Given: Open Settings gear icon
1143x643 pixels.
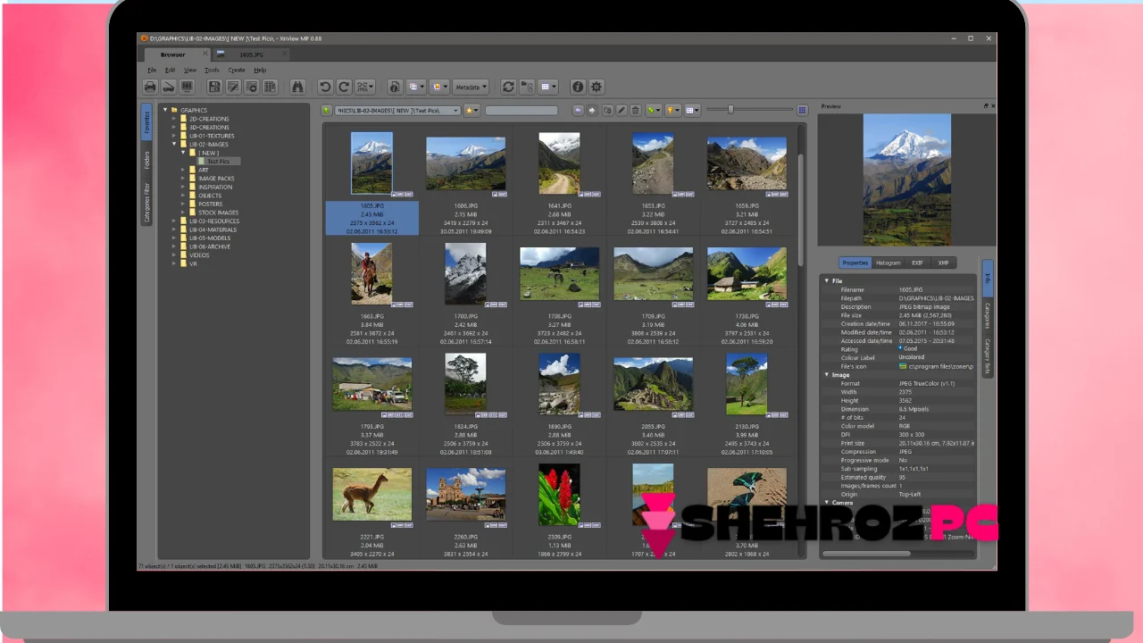Looking at the screenshot, I should (x=597, y=87).
